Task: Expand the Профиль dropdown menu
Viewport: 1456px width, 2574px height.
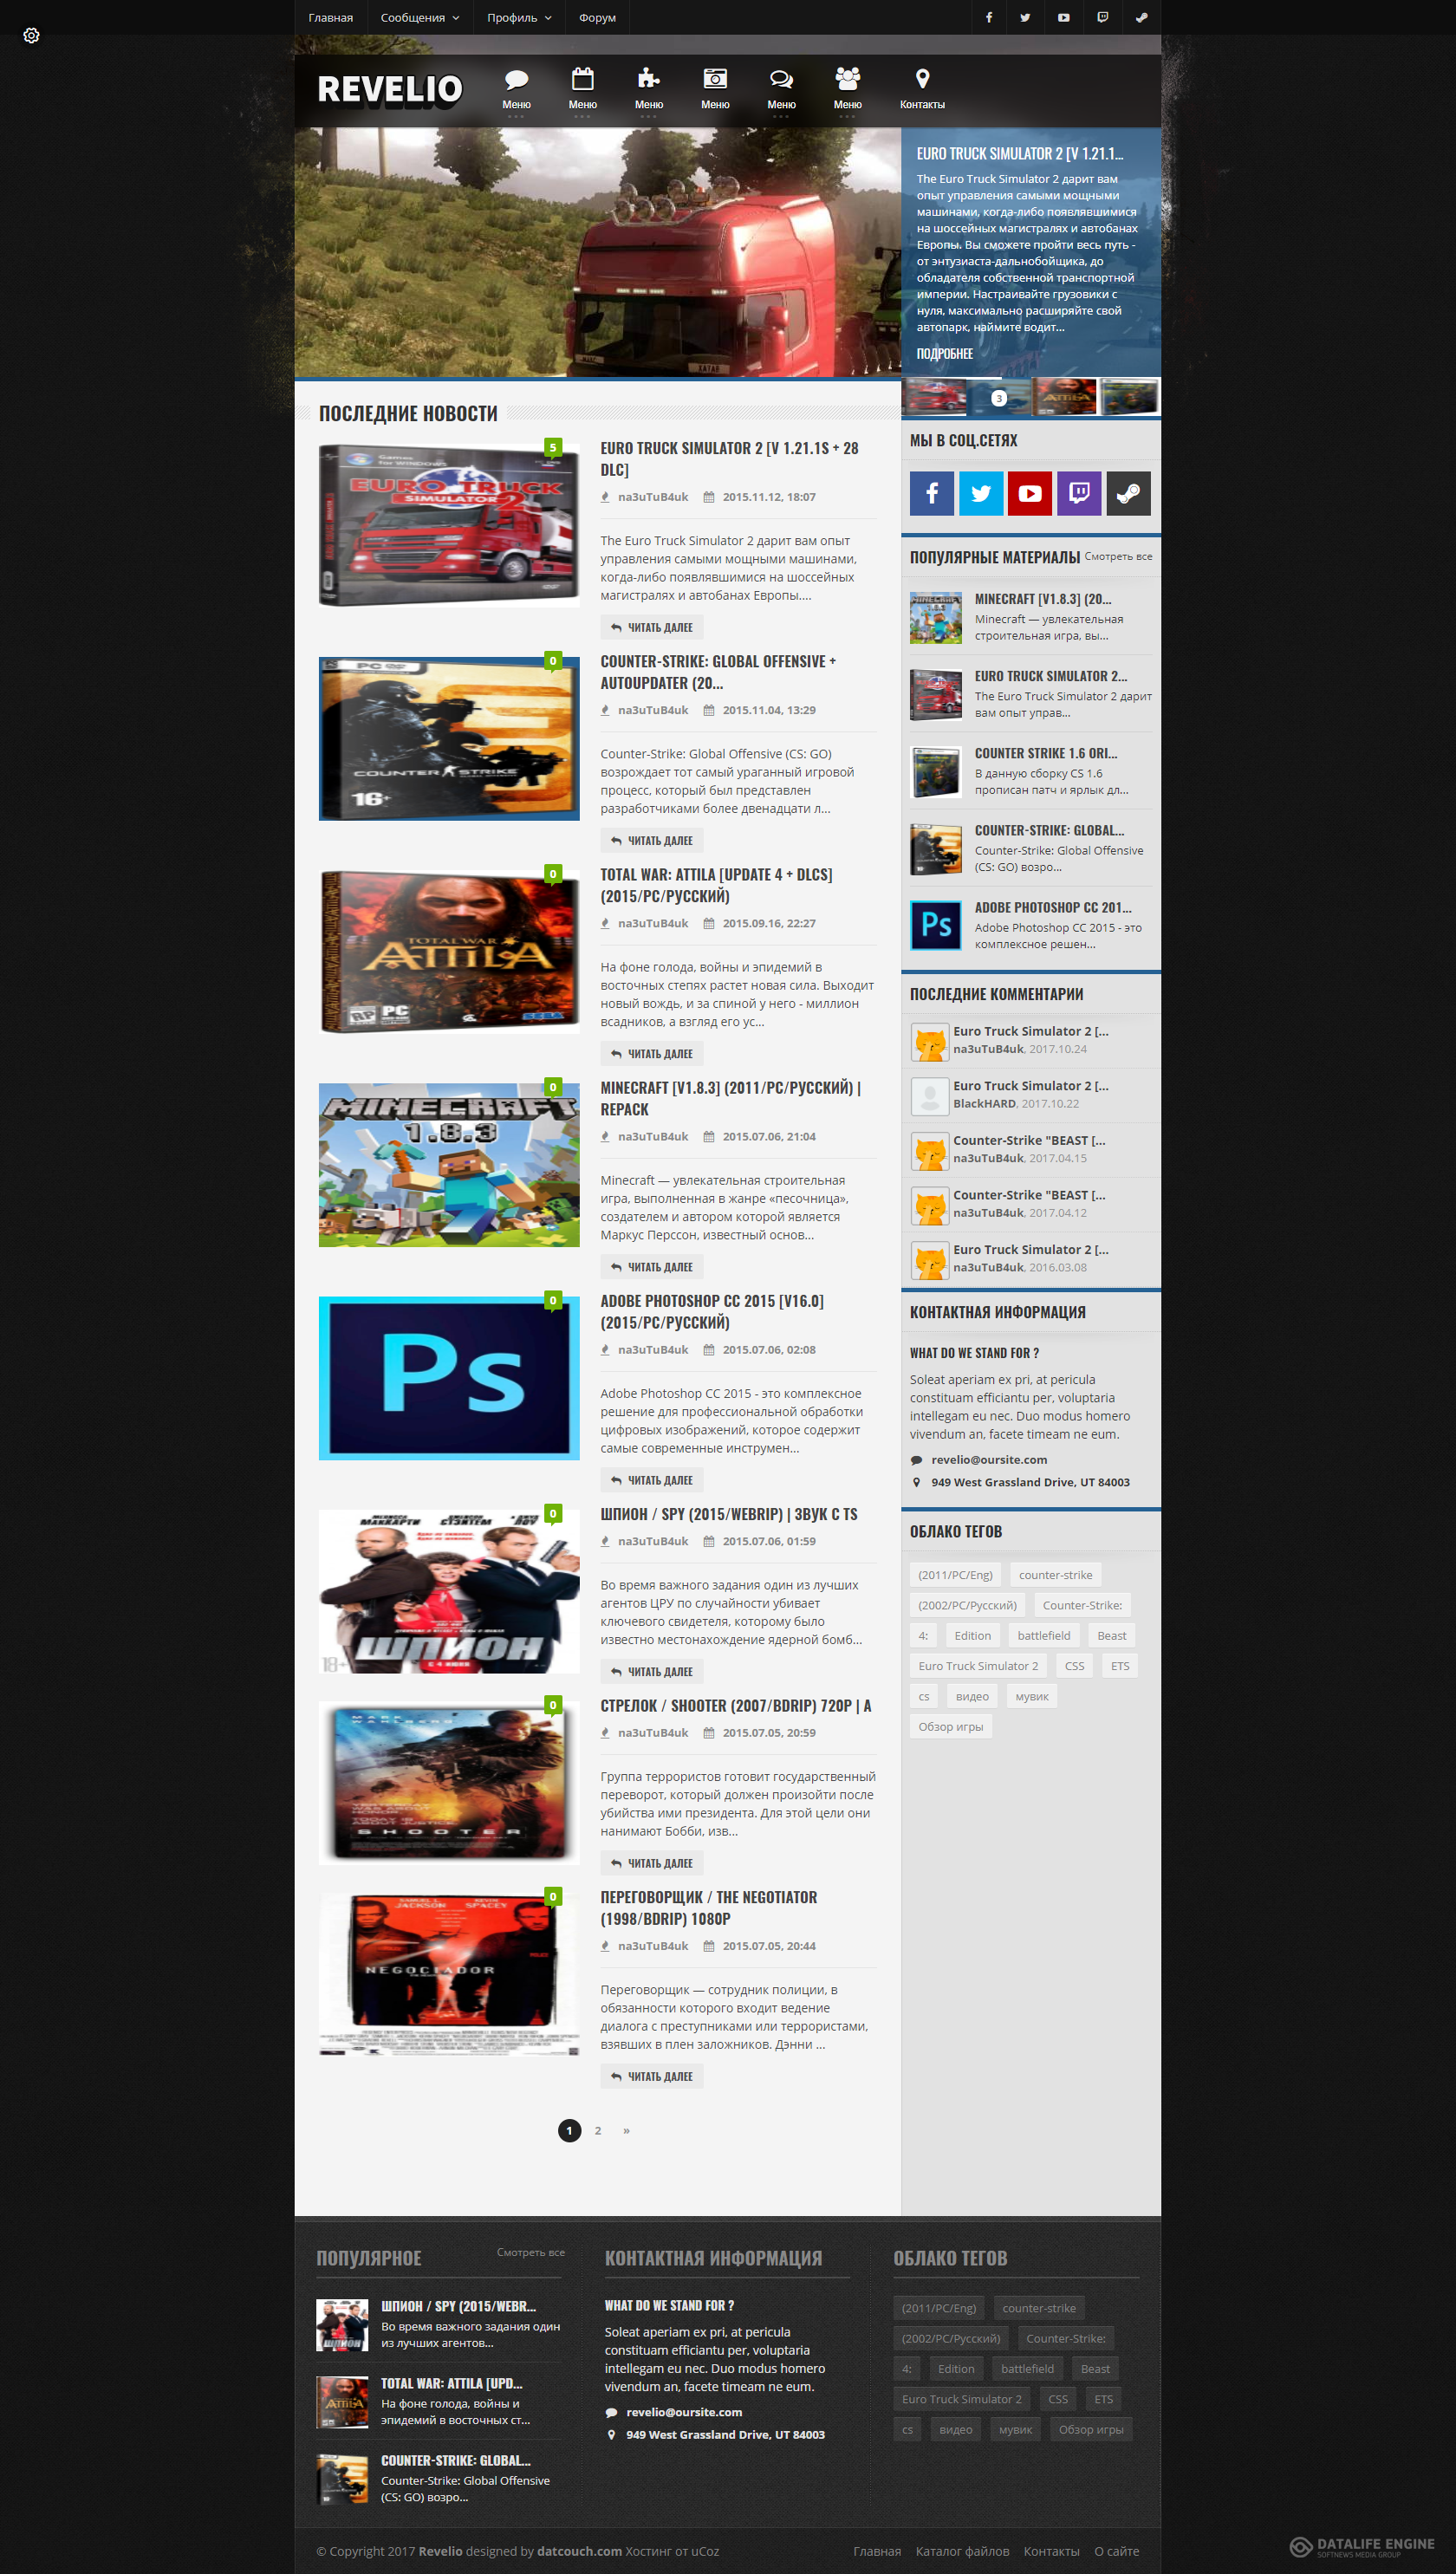Action: click(x=519, y=17)
